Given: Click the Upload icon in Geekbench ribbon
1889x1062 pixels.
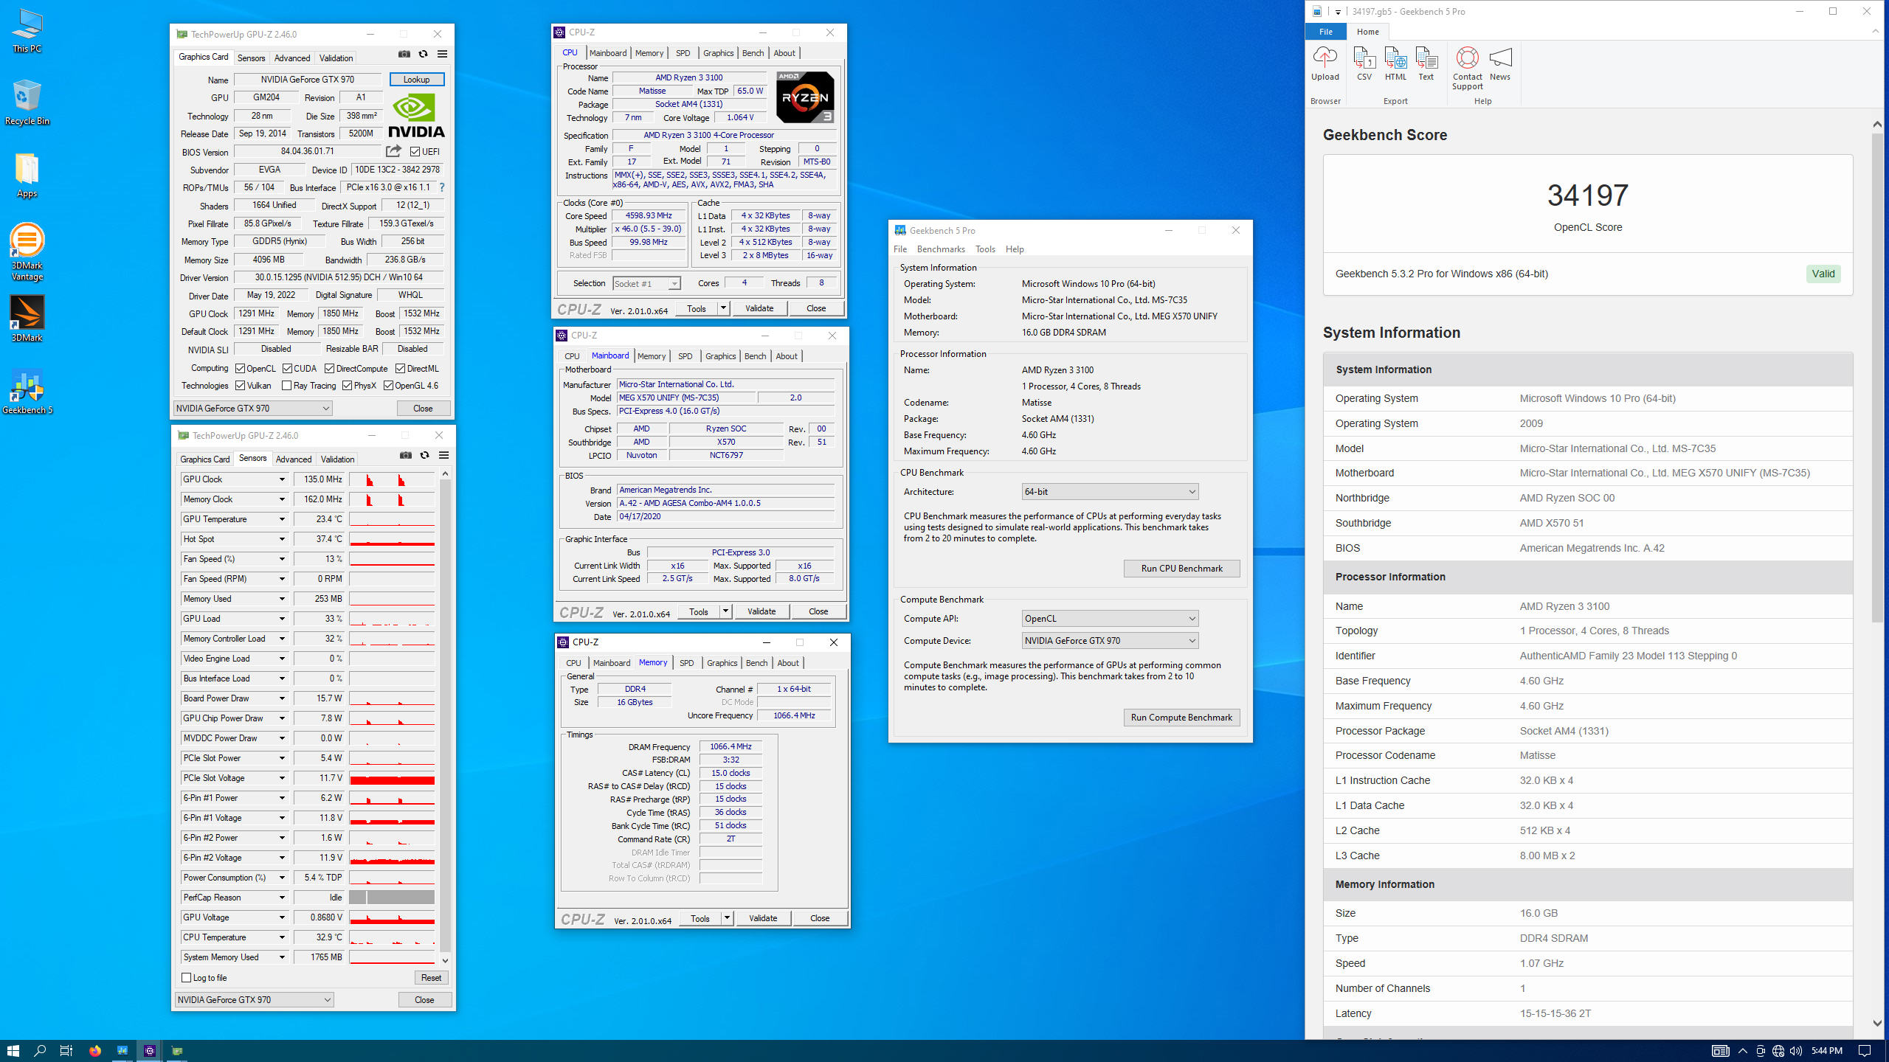Looking at the screenshot, I should click(x=1325, y=63).
